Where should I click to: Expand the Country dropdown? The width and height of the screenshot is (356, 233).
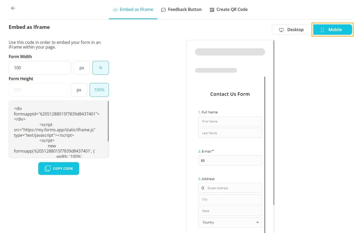coord(257,222)
